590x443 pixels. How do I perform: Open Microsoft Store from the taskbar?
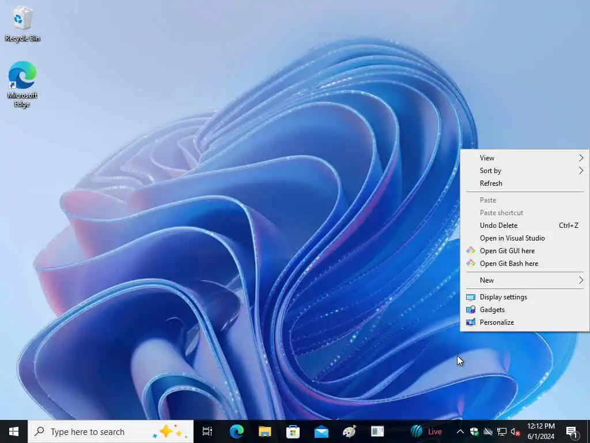pos(293,431)
